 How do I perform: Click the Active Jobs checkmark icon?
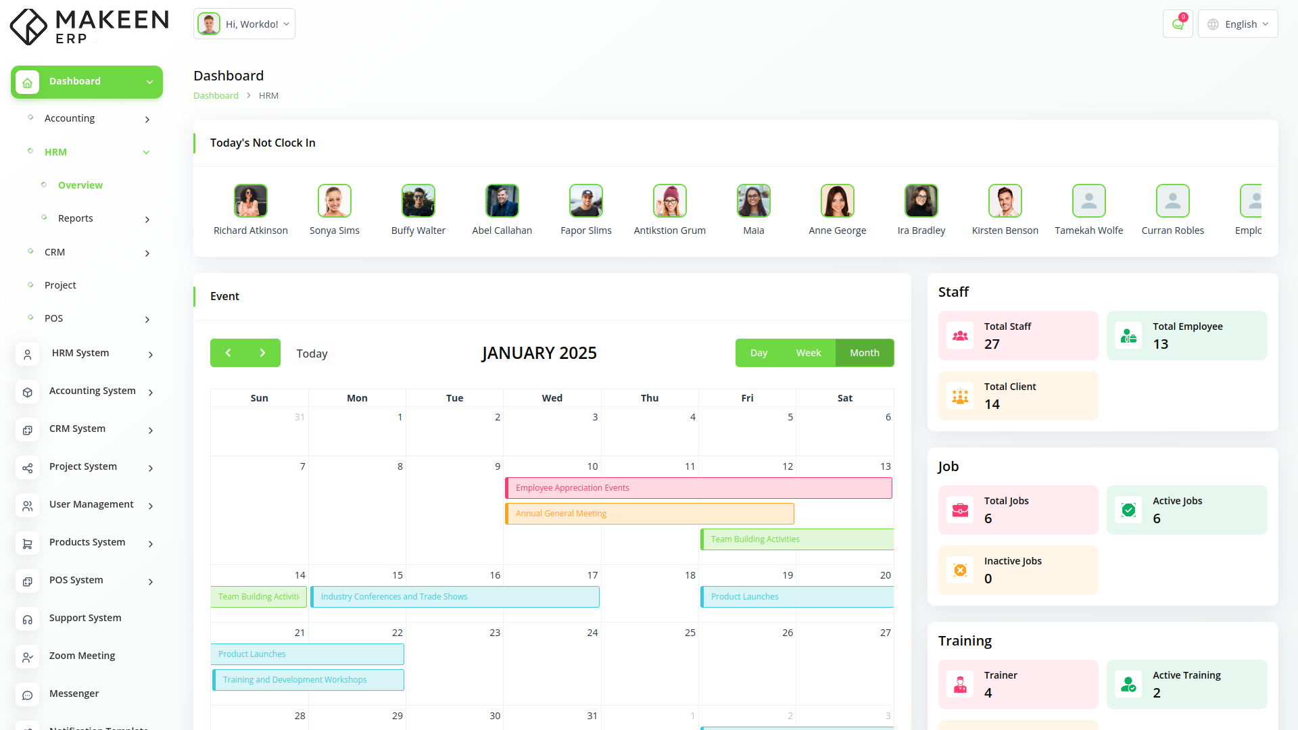[x=1128, y=510]
